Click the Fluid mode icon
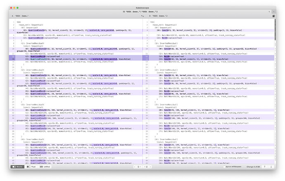 [28, 167]
